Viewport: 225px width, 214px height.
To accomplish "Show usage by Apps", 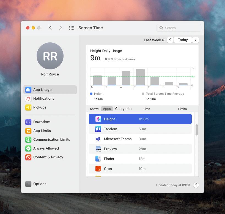I will pyautogui.click(x=107, y=109).
